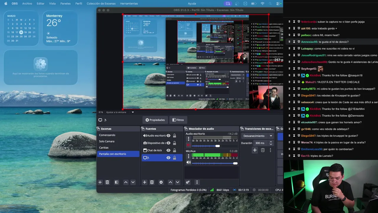Move the selected scene down

pyautogui.click(x=133, y=182)
